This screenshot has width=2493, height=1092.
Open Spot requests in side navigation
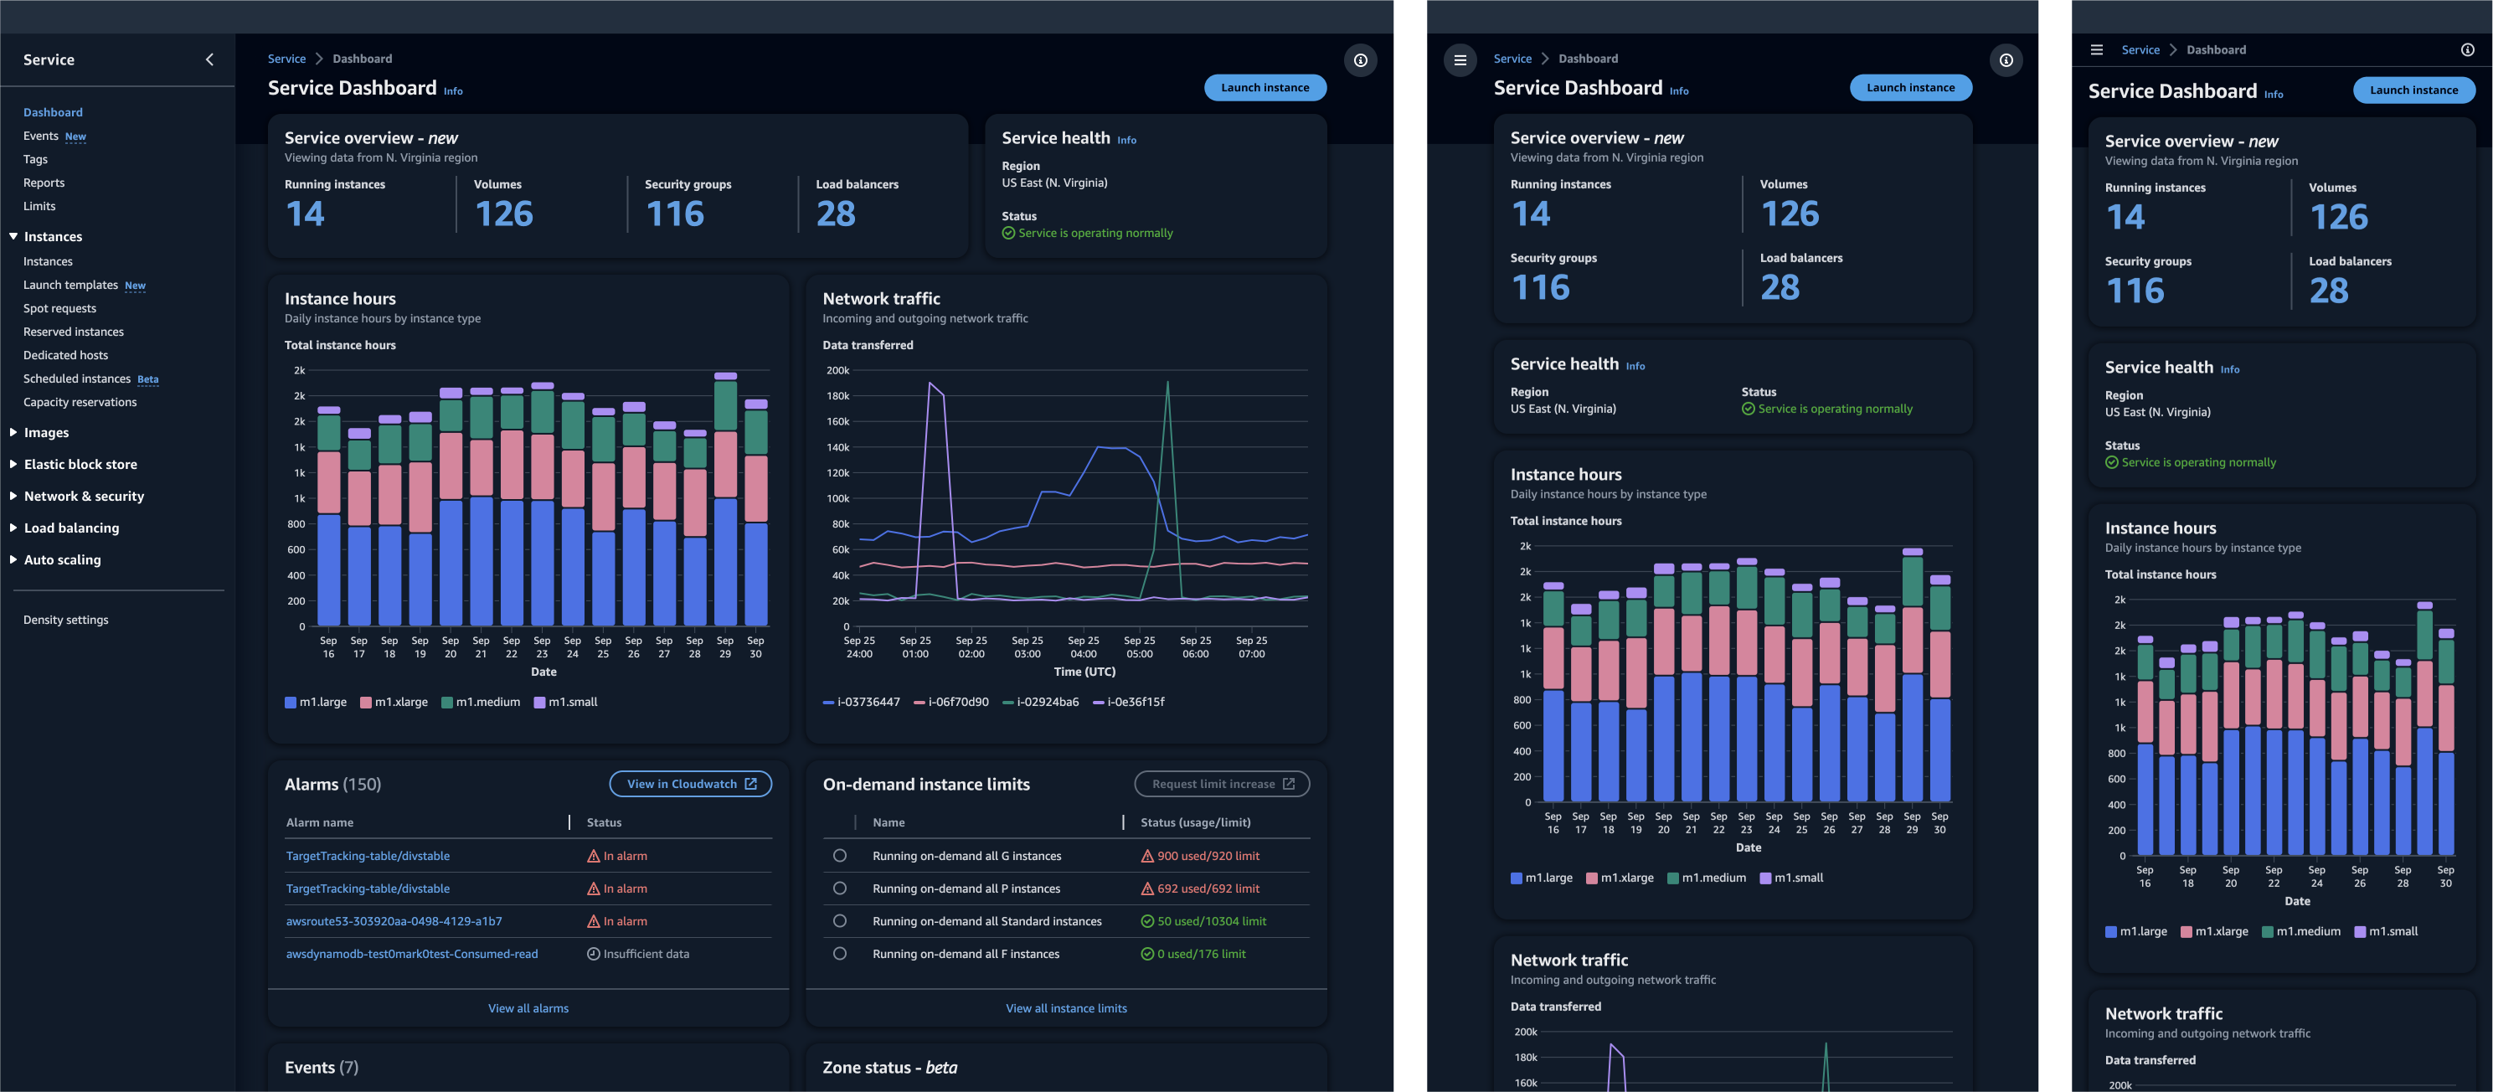point(59,309)
